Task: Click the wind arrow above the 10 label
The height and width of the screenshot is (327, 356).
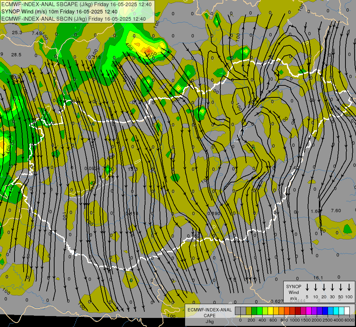Action: [316, 287]
